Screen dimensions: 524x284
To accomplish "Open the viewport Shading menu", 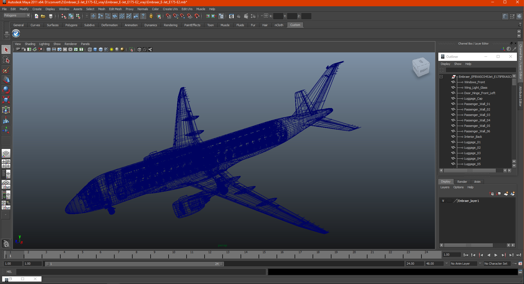I will pos(30,44).
